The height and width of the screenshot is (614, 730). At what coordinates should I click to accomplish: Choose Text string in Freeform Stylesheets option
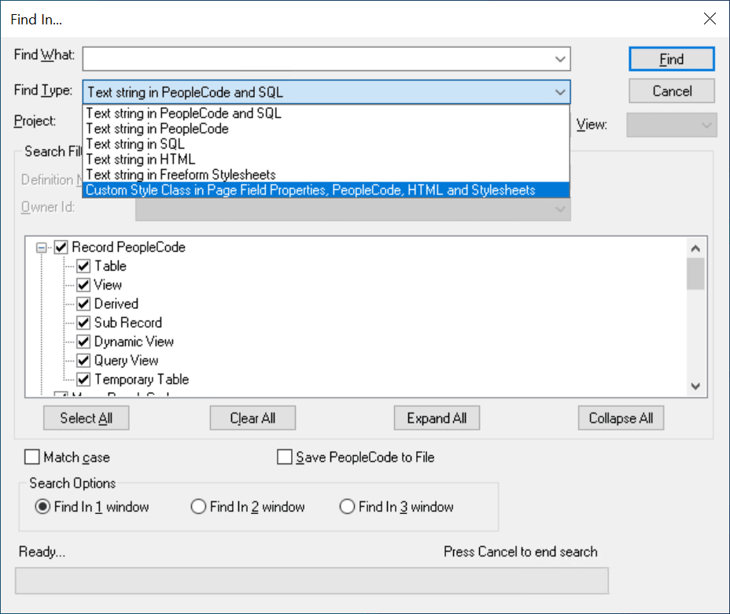point(326,175)
